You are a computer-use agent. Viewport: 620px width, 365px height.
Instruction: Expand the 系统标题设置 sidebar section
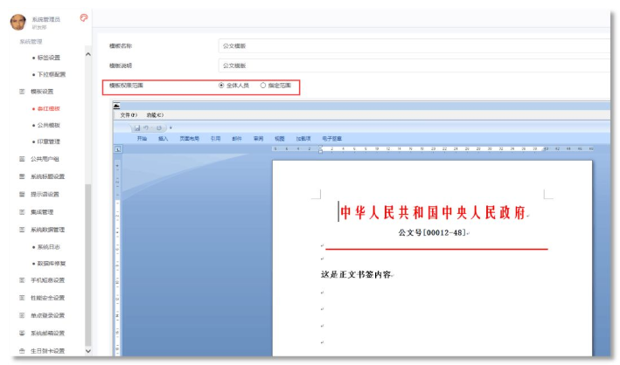pyautogui.click(x=47, y=176)
